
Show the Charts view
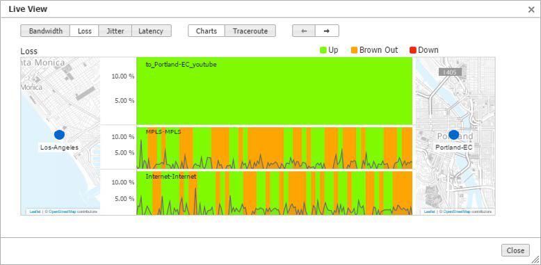[x=207, y=31]
